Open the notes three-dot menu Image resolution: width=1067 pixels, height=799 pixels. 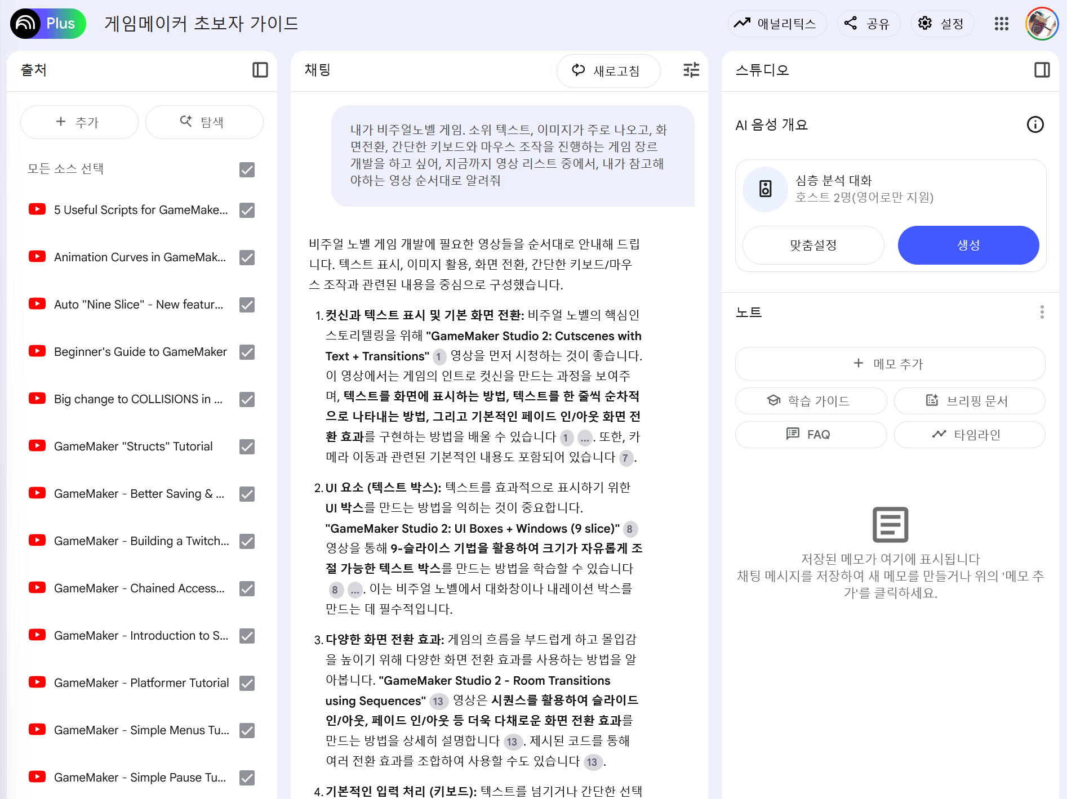click(x=1042, y=312)
